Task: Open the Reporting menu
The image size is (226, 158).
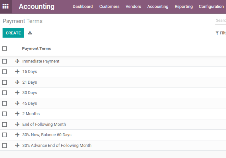Action: 184,6
